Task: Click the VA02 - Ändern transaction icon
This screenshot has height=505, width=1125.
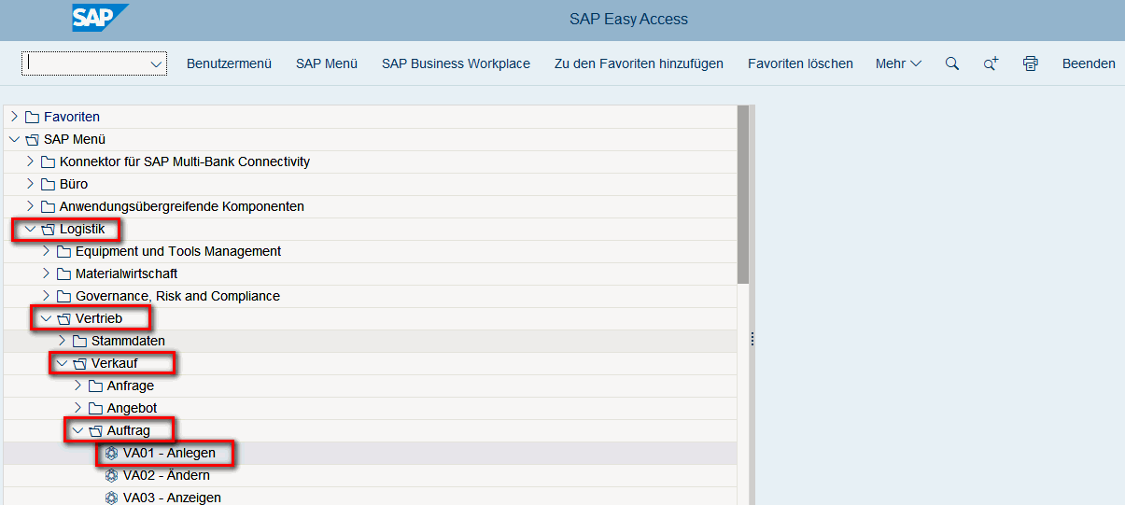Action: tap(112, 475)
